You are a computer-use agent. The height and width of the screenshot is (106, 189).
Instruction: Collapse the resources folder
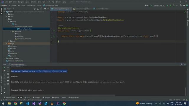click(11, 32)
